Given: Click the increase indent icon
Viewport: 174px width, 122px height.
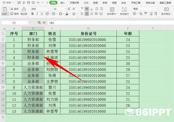Looking at the screenshot, I should click(x=101, y=9).
